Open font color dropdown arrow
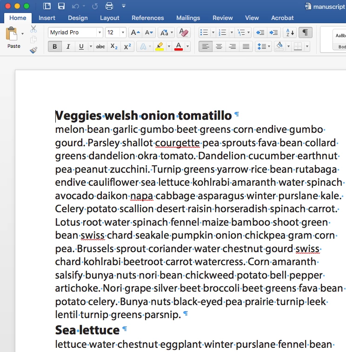 187,46
